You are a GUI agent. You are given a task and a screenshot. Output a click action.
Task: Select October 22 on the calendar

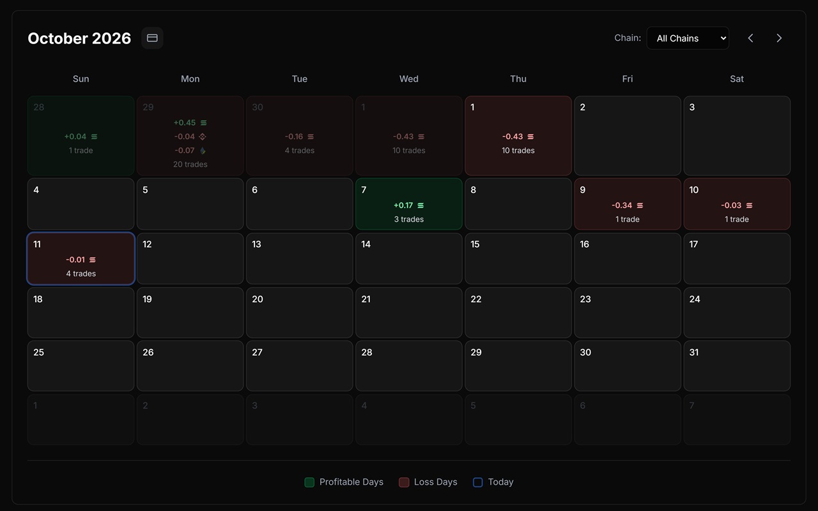point(518,313)
